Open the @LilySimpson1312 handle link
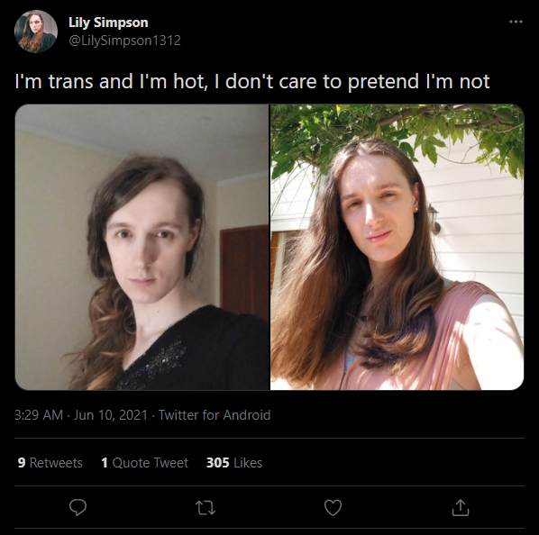Viewport: 539px width, 535px height. tap(124, 41)
